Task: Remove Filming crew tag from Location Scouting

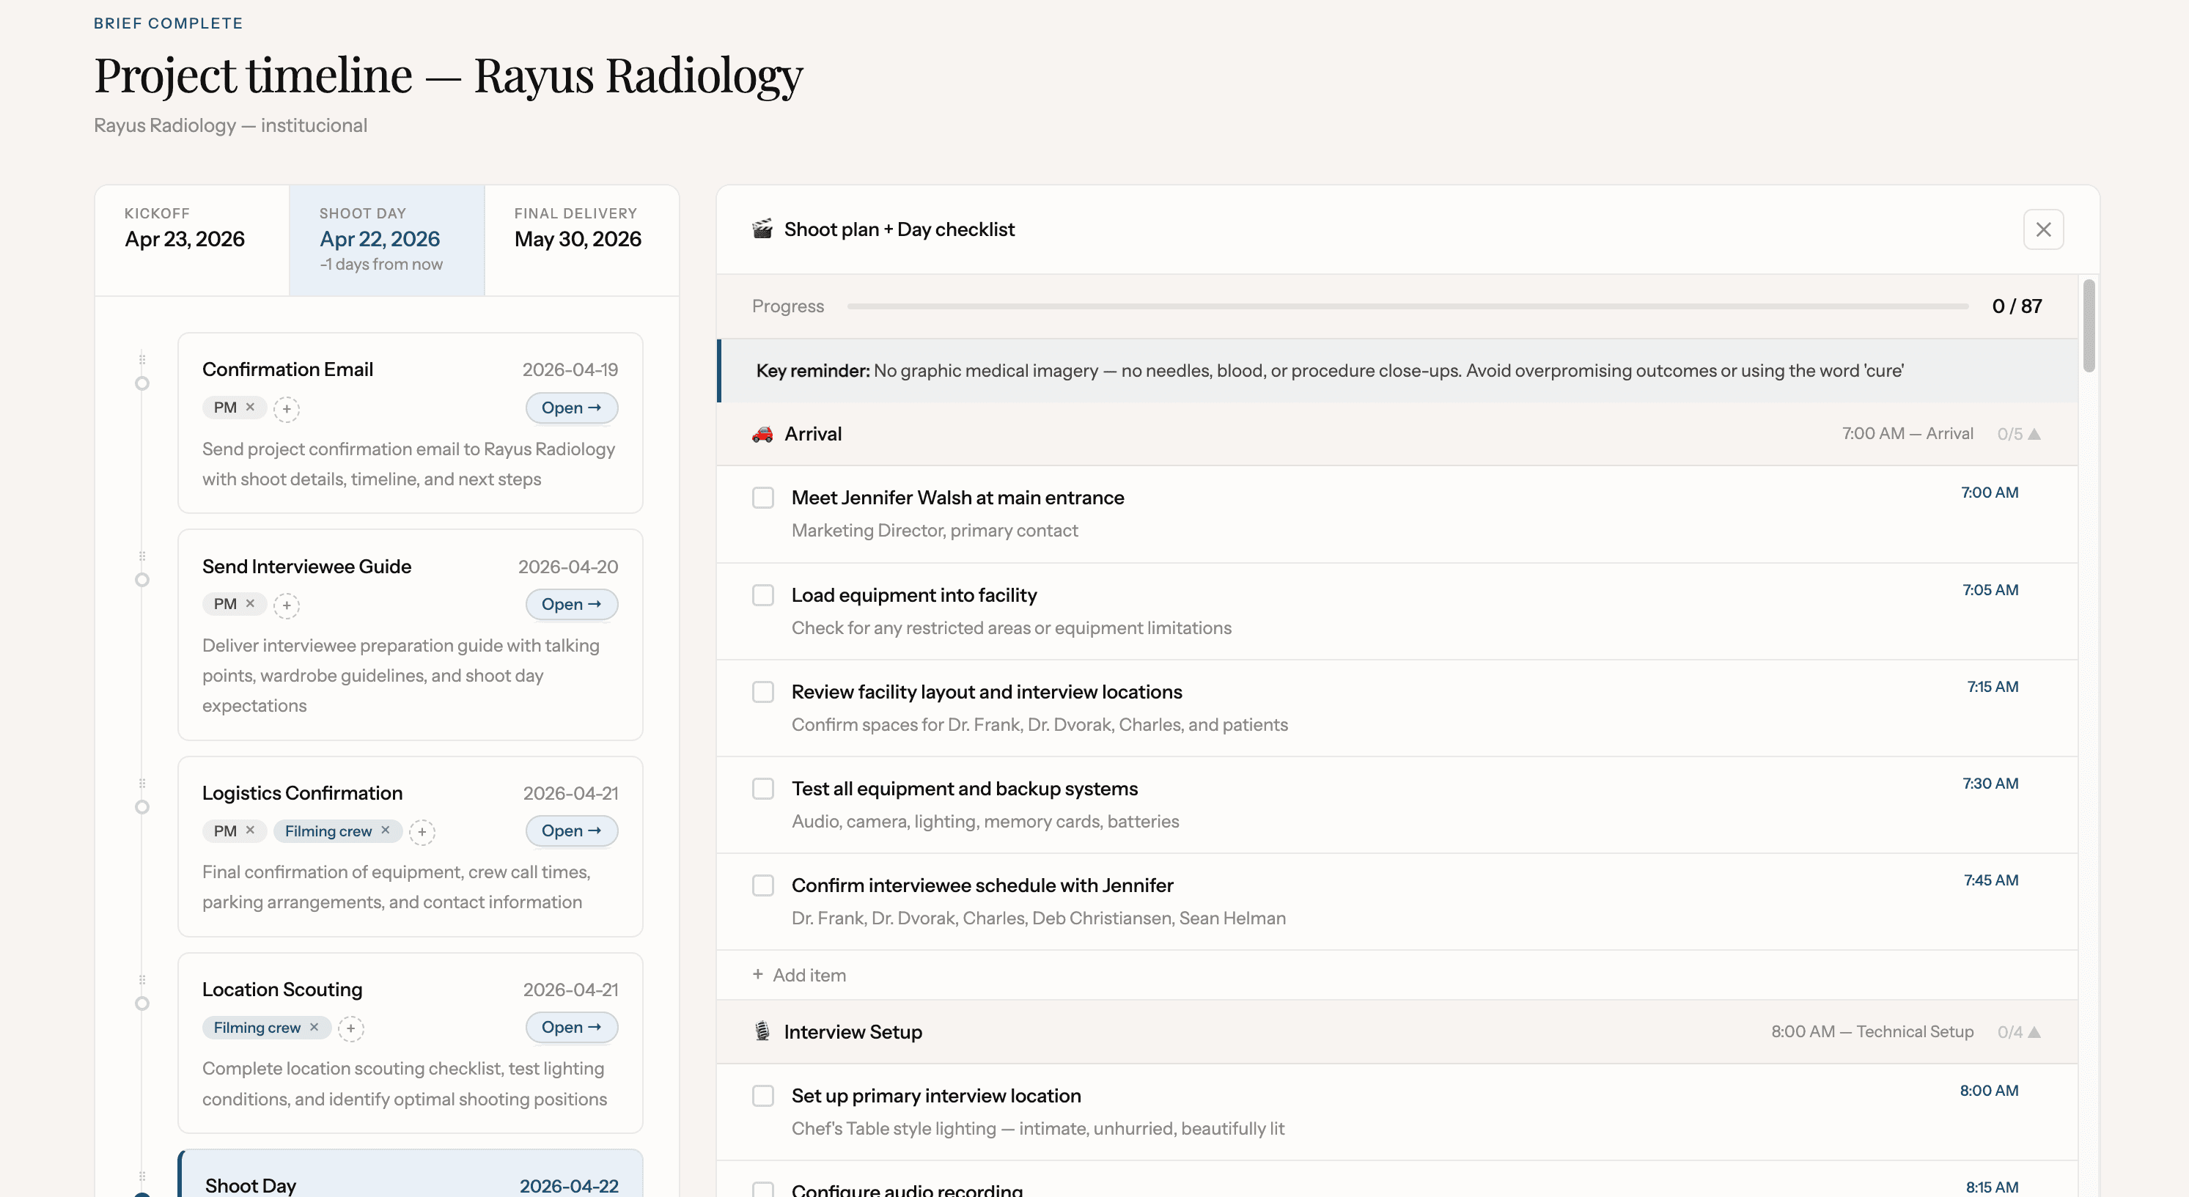Action: (314, 1027)
